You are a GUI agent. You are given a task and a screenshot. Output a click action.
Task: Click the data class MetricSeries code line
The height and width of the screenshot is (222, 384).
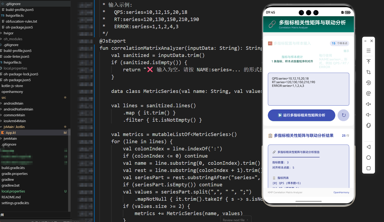[186, 91]
